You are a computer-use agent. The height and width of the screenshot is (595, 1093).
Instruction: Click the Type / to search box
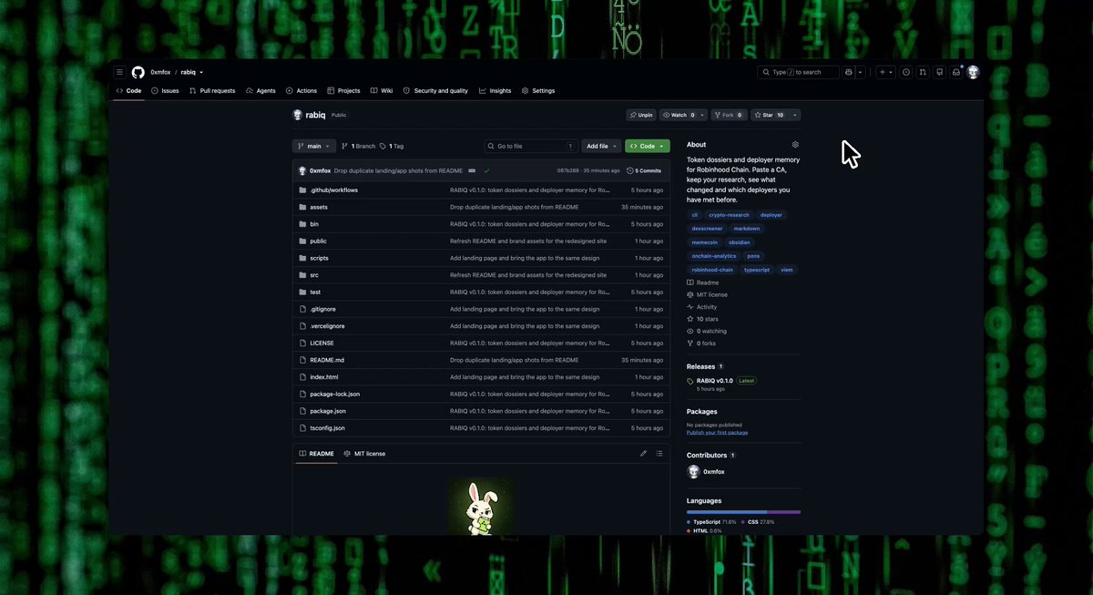(x=798, y=72)
